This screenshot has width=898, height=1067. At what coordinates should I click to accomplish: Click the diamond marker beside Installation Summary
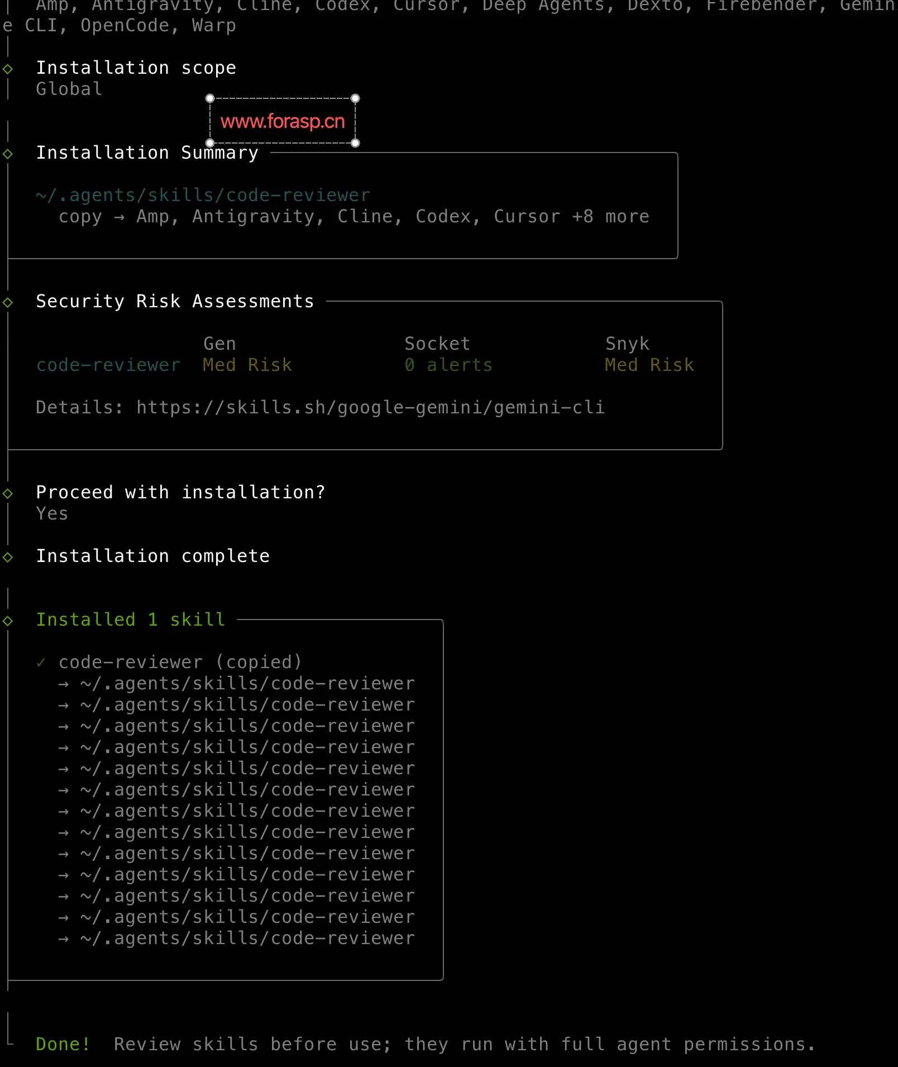tap(8, 154)
